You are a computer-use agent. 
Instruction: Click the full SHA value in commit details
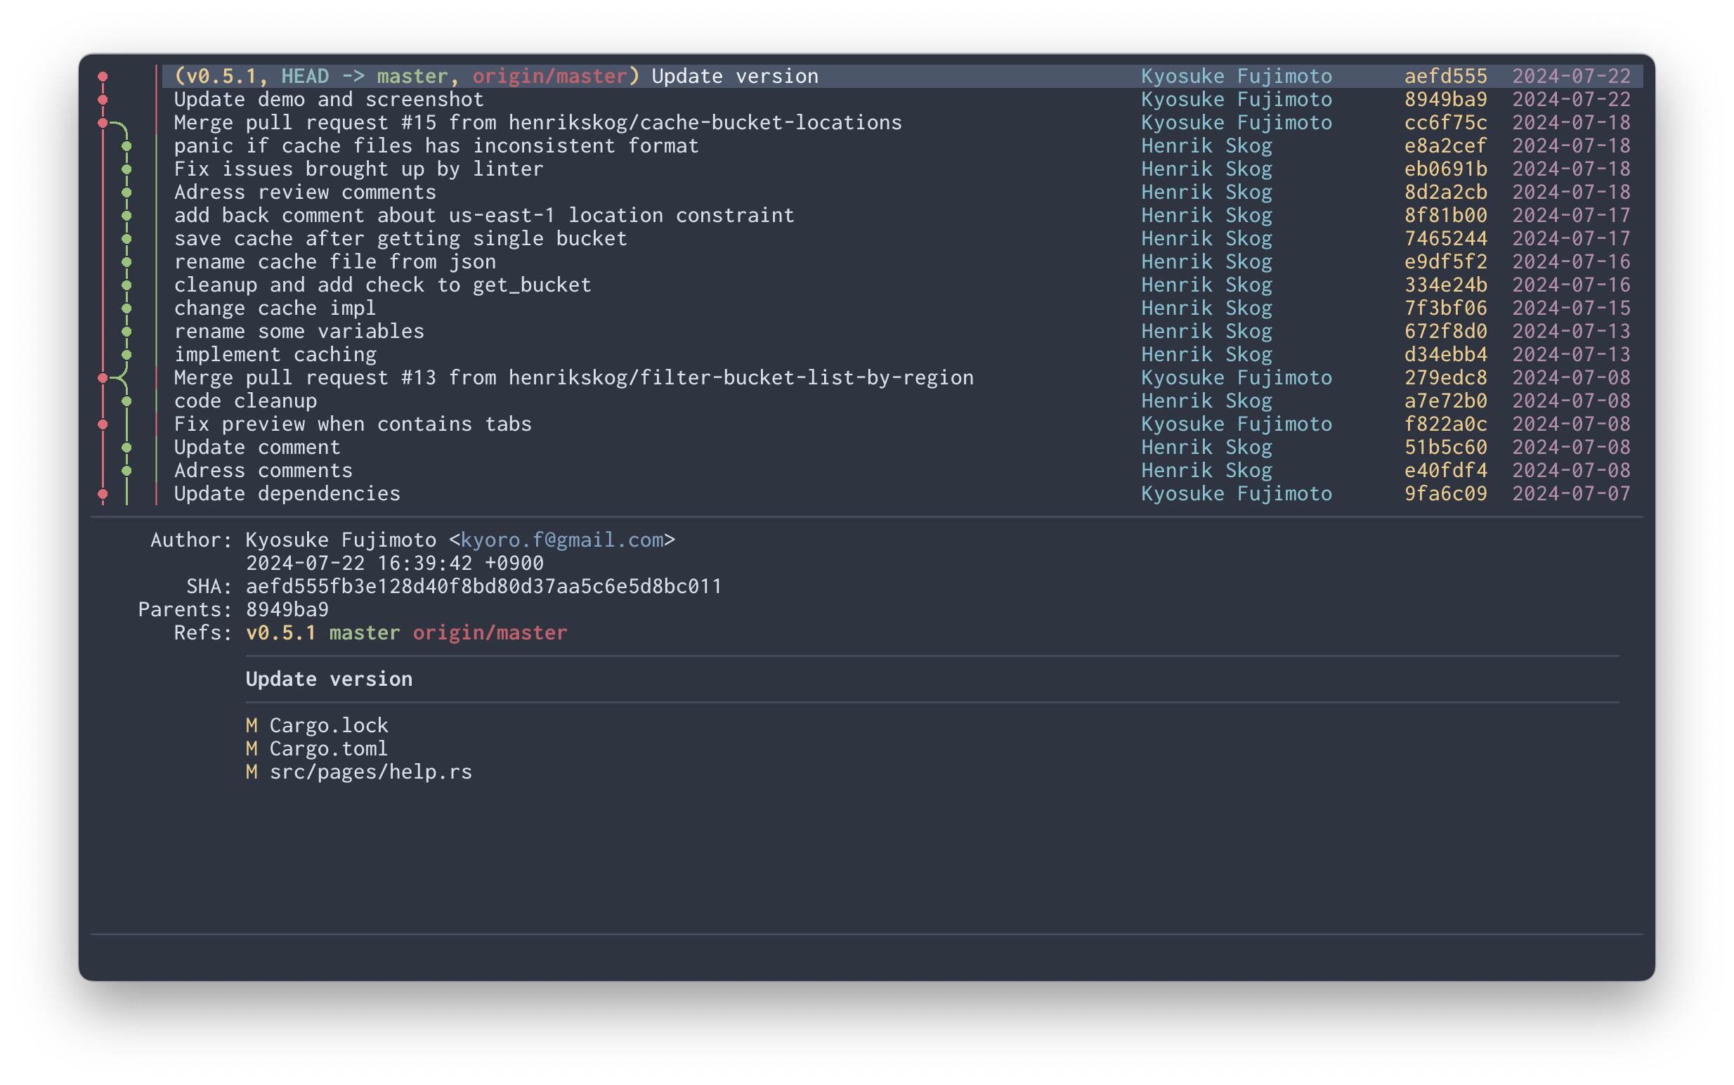[x=483, y=586]
